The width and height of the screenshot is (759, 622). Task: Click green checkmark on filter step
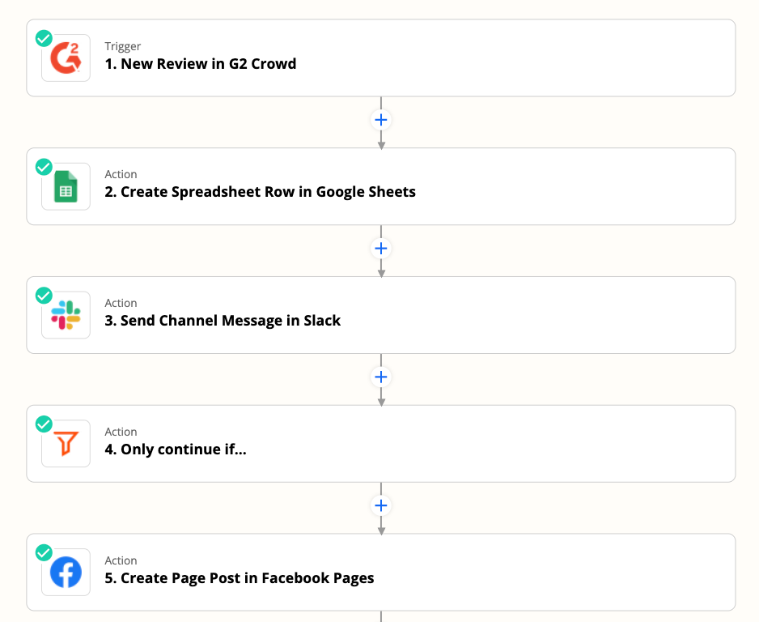[44, 424]
